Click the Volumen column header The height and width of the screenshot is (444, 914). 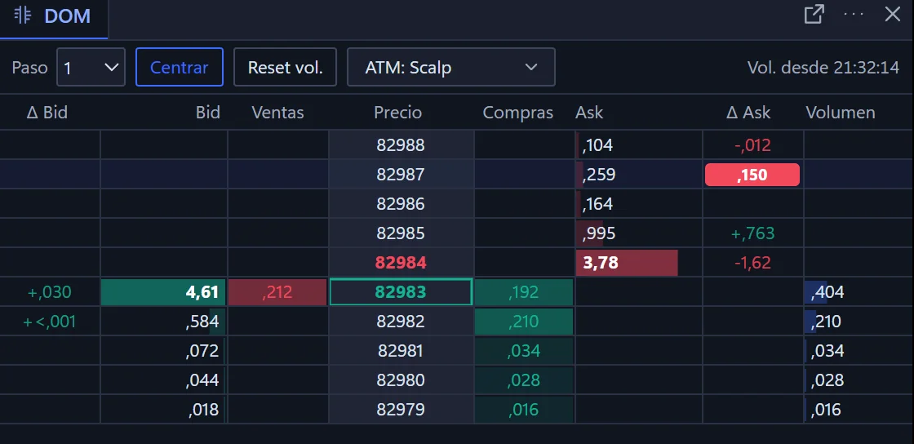(841, 113)
